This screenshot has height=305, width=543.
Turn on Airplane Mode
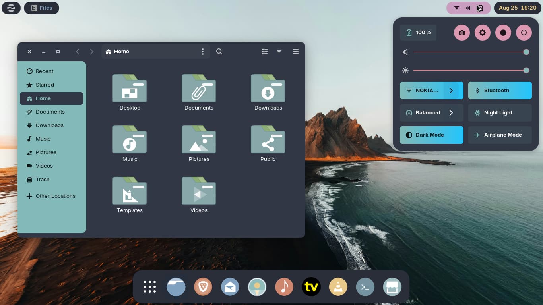pos(500,135)
